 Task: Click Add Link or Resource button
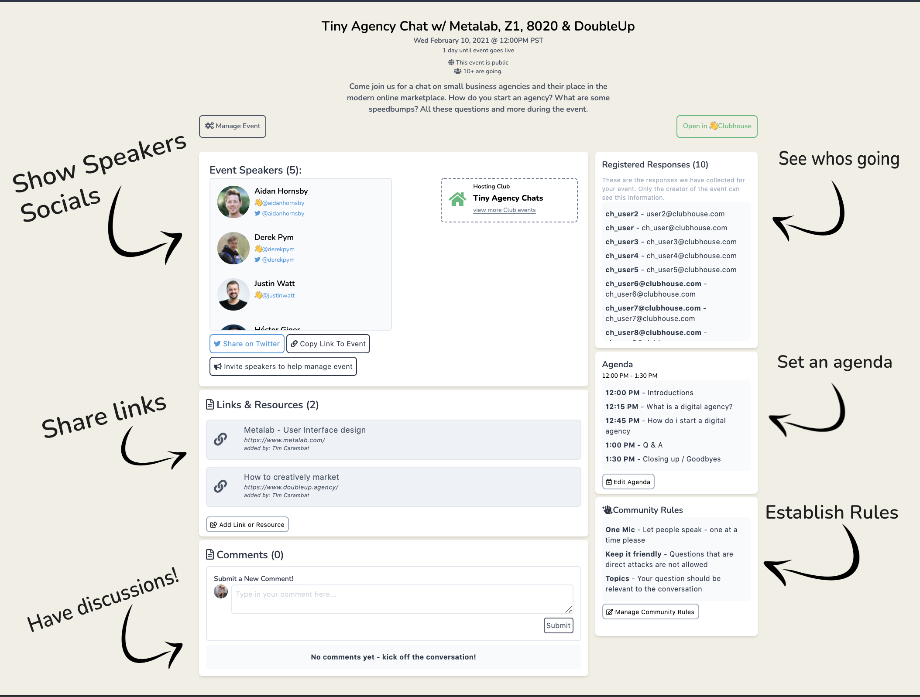tap(247, 525)
